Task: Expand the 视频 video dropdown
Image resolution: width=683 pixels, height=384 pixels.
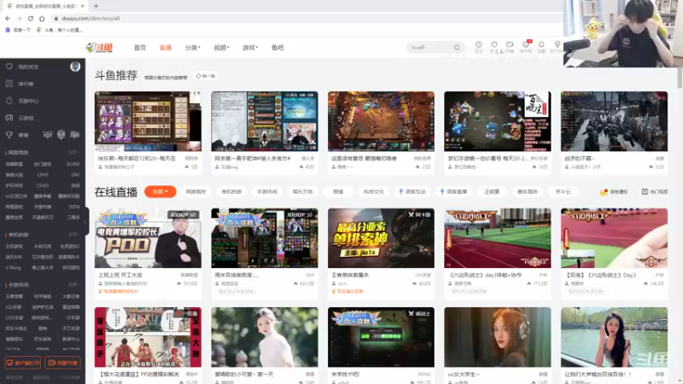Action: pos(221,48)
